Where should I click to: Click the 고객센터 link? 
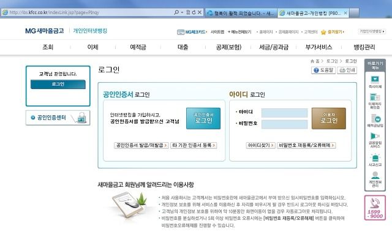point(311,32)
